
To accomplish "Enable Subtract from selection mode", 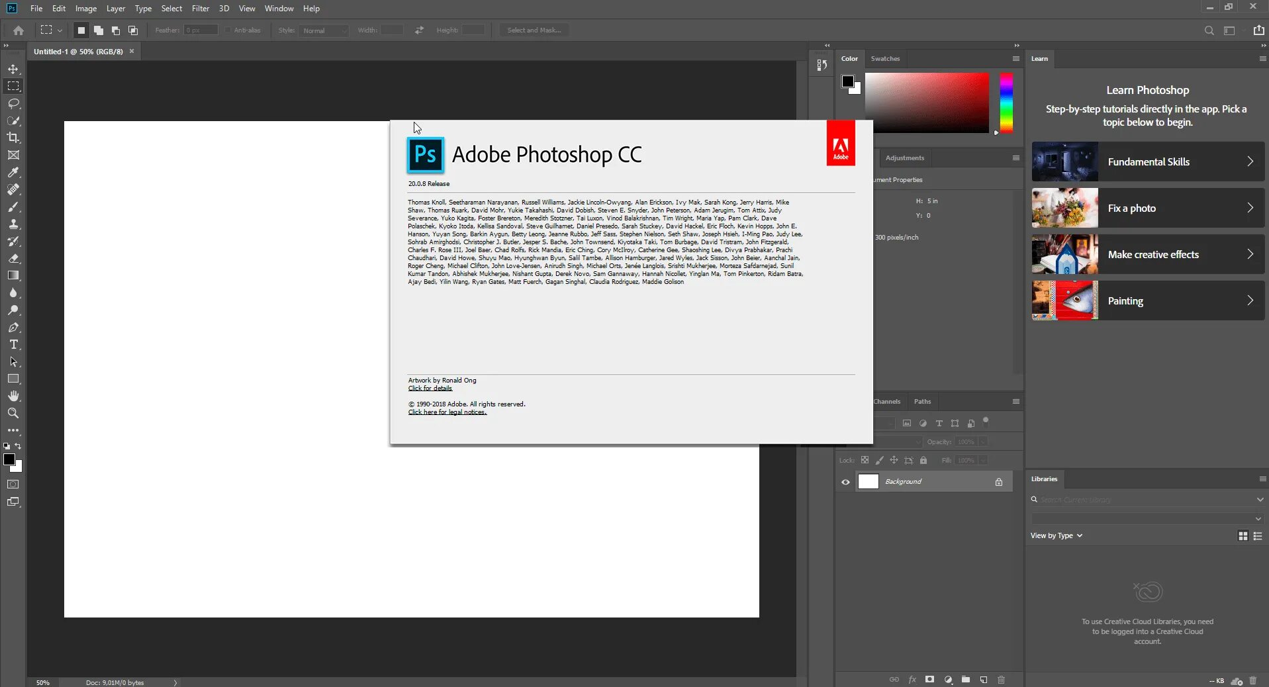I will pyautogui.click(x=115, y=30).
